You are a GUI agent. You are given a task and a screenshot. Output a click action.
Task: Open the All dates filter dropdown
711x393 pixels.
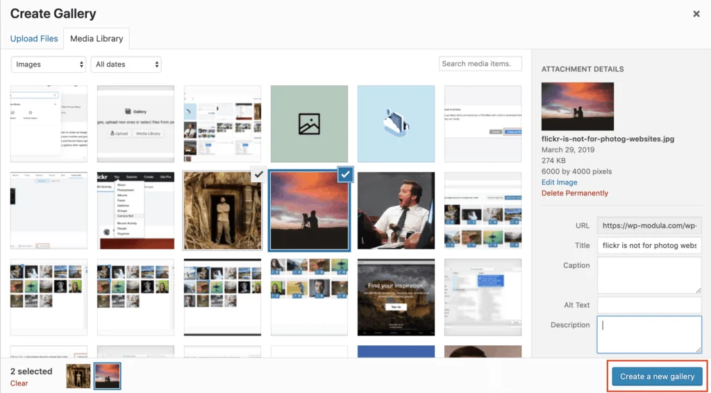click(x=126, y=64)
